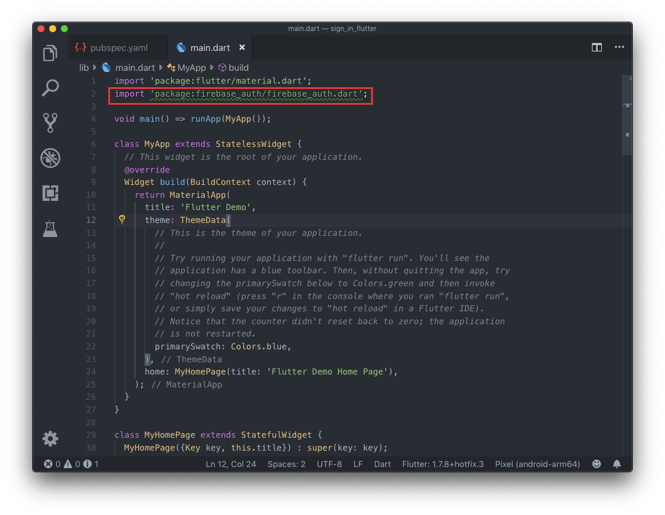Click the lightbulb quick-fix icon
This screenshot has height=515, width=665.
pos(122,219)
